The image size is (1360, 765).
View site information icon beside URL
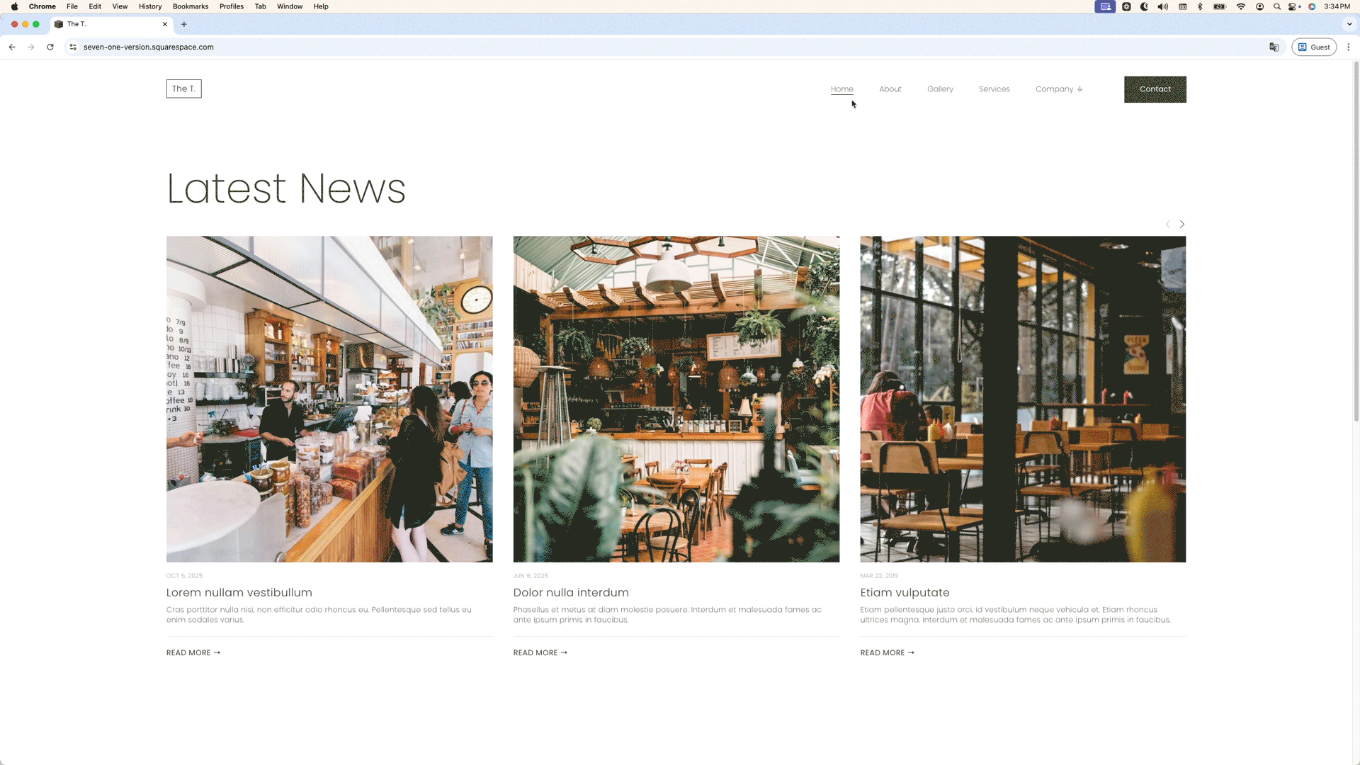[x=72, y=47]
